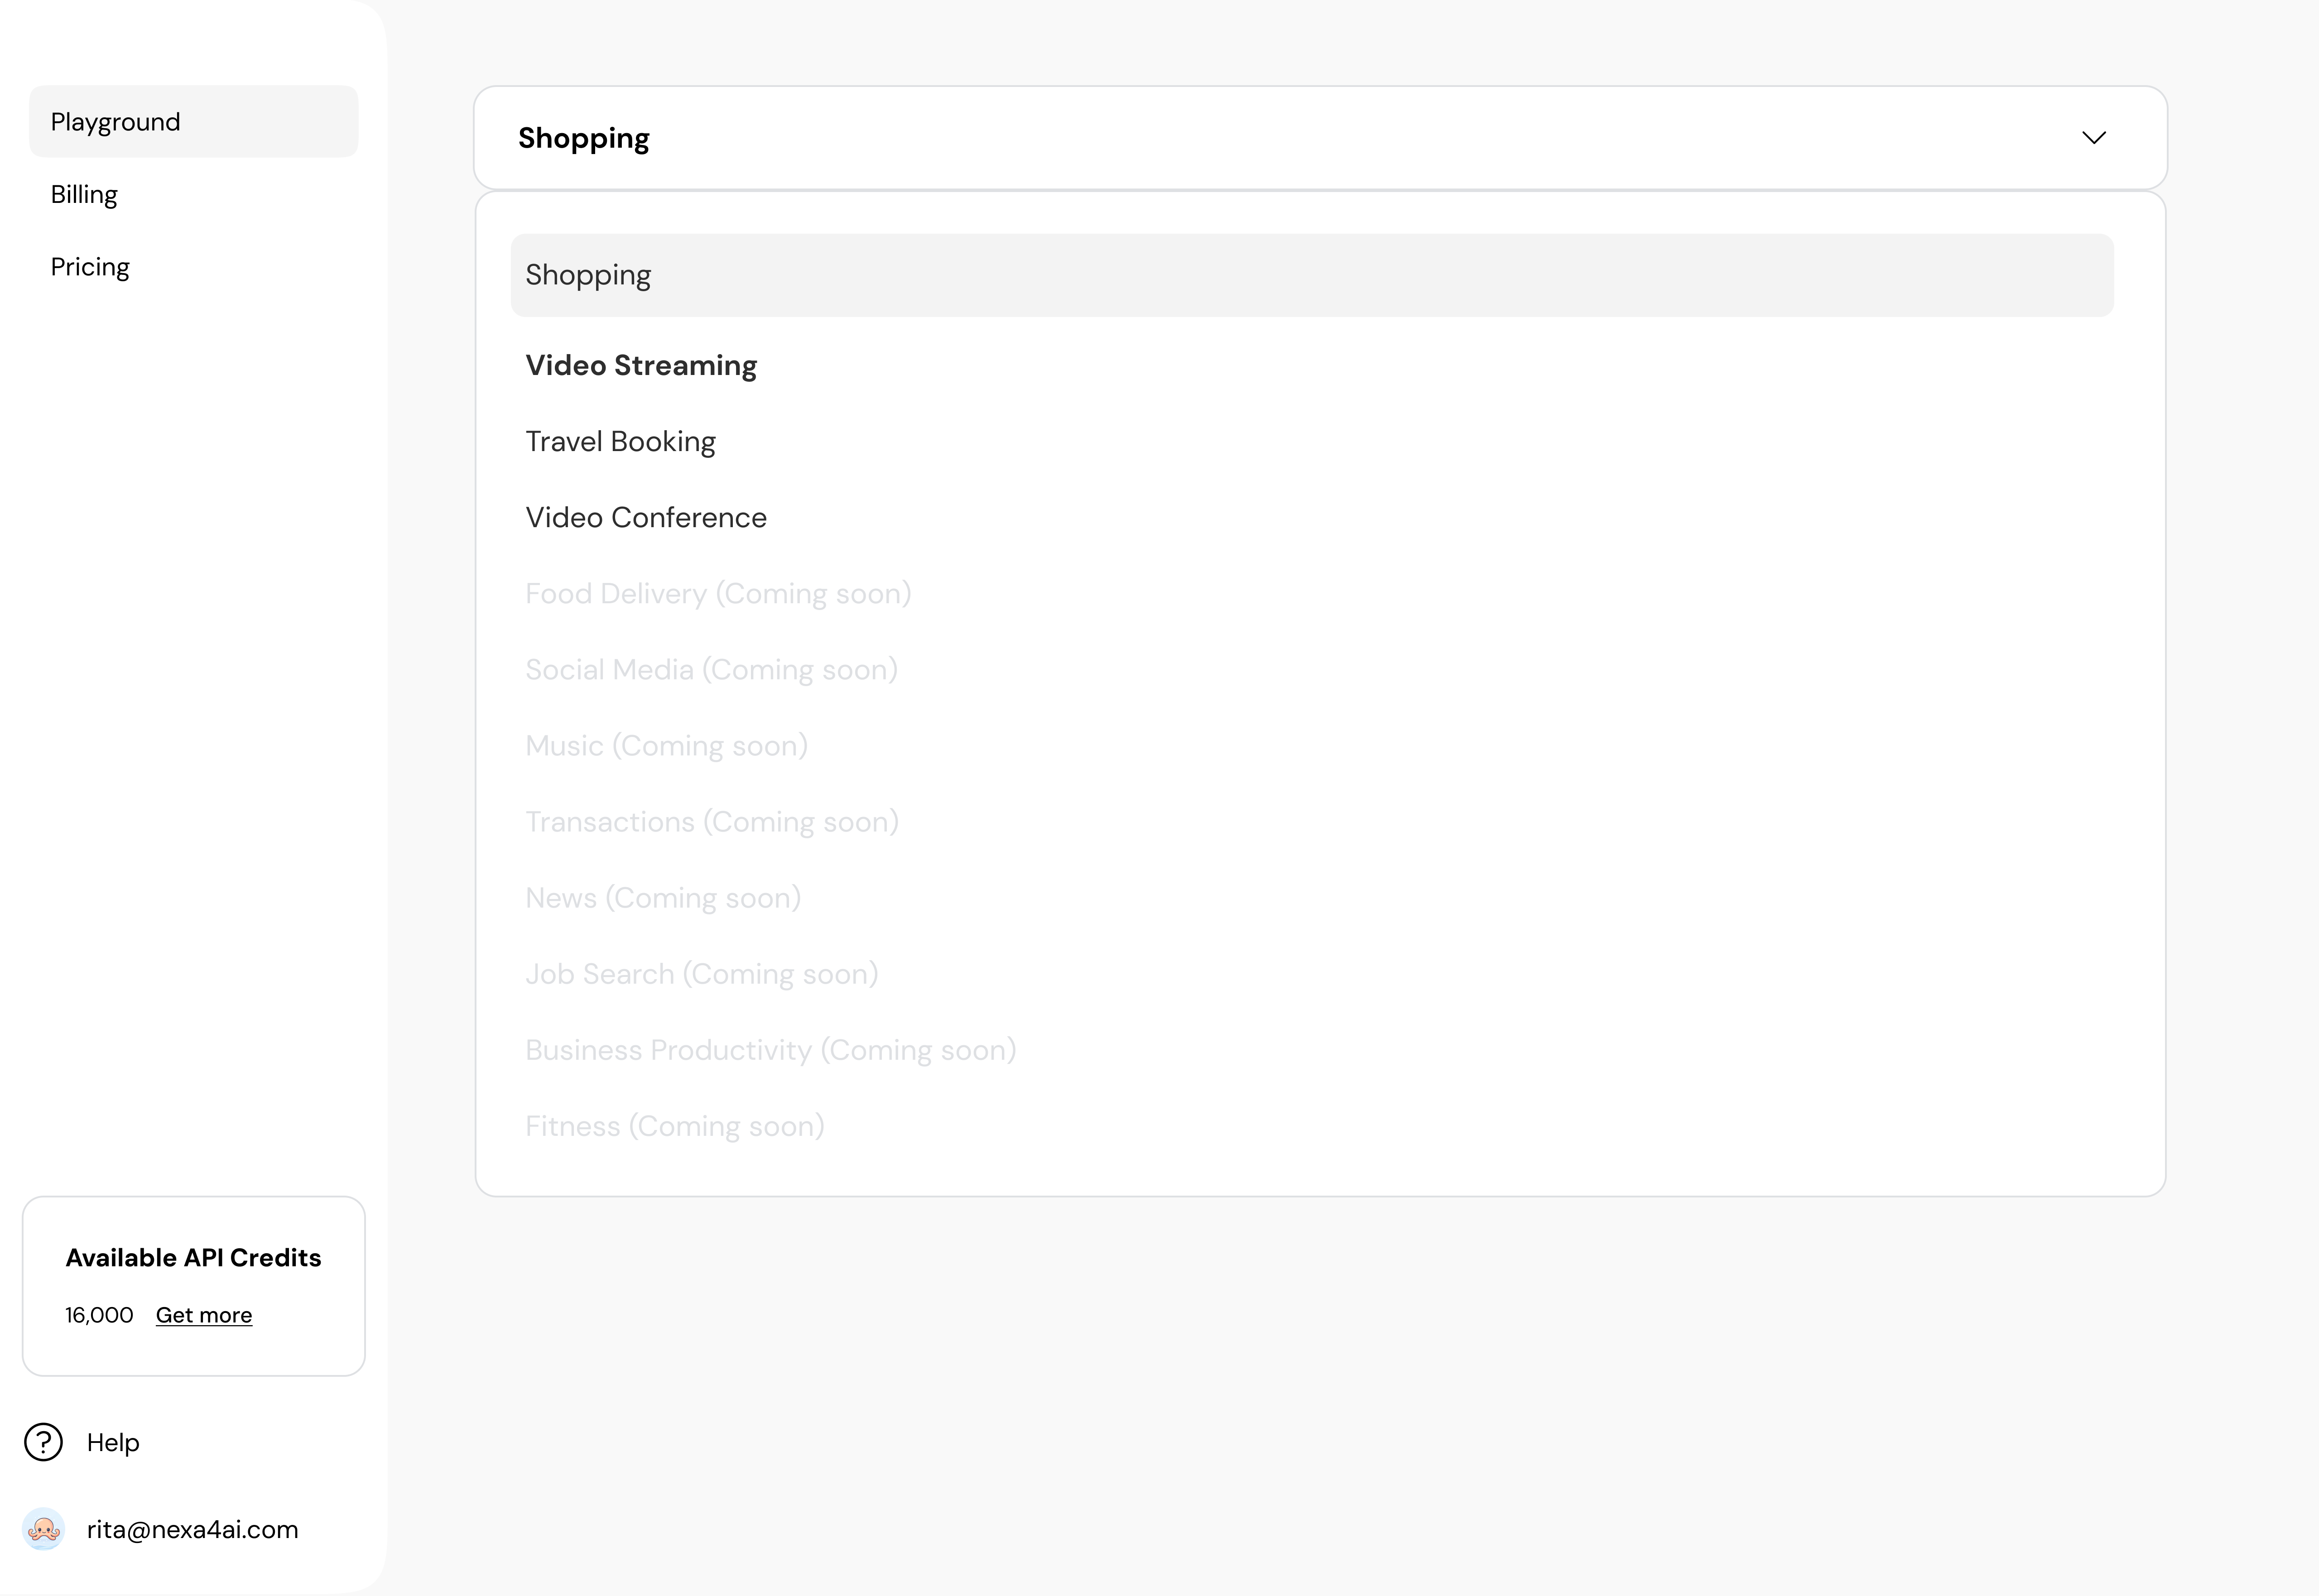Click the Help question mark icon
2319x1596 pixels.
tap(43, 1442)
